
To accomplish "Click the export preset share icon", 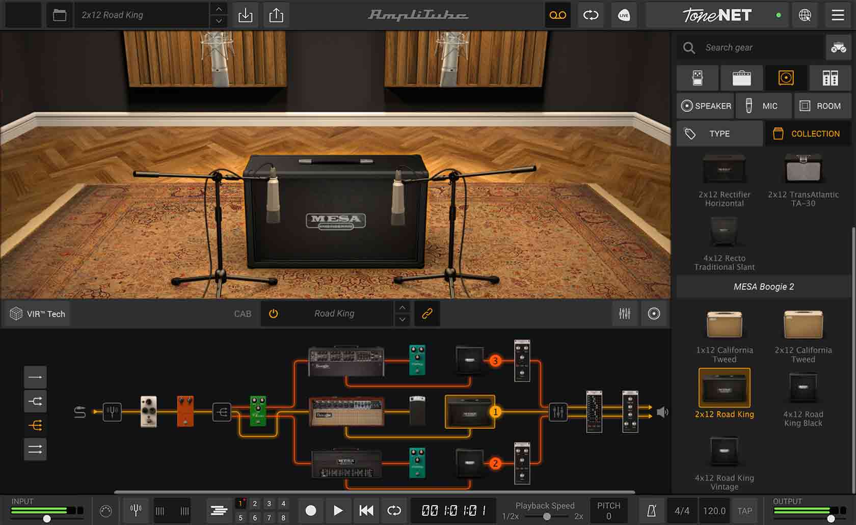I will (x=276, y=15).
